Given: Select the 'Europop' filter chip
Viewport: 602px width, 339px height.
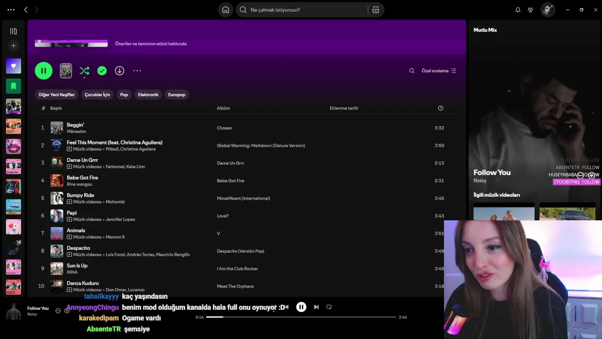Looking at the screenshot, I should click(177, 95).
